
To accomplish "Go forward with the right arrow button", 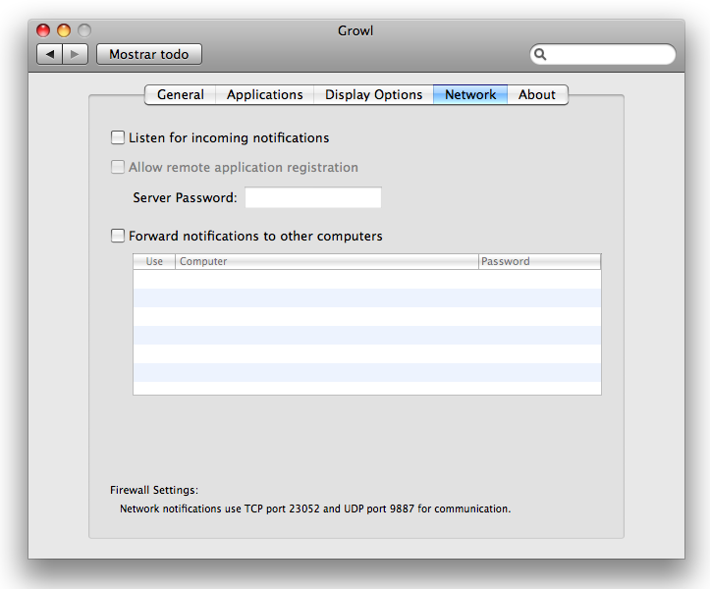I will [76, 54].
